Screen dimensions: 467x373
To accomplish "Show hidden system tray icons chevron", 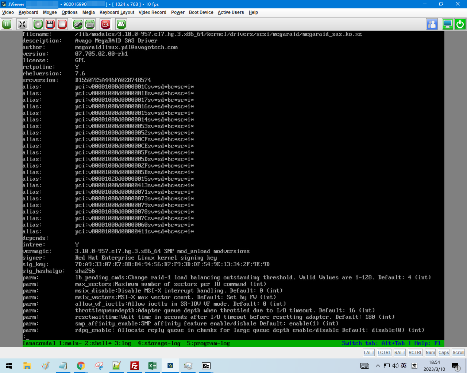I will click(x=378, y=366).
